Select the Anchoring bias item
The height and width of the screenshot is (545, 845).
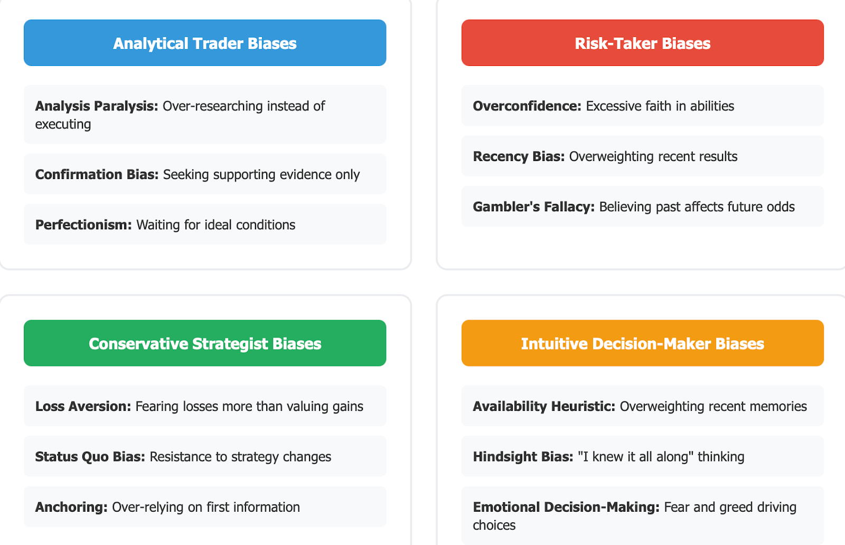(205, 507)
